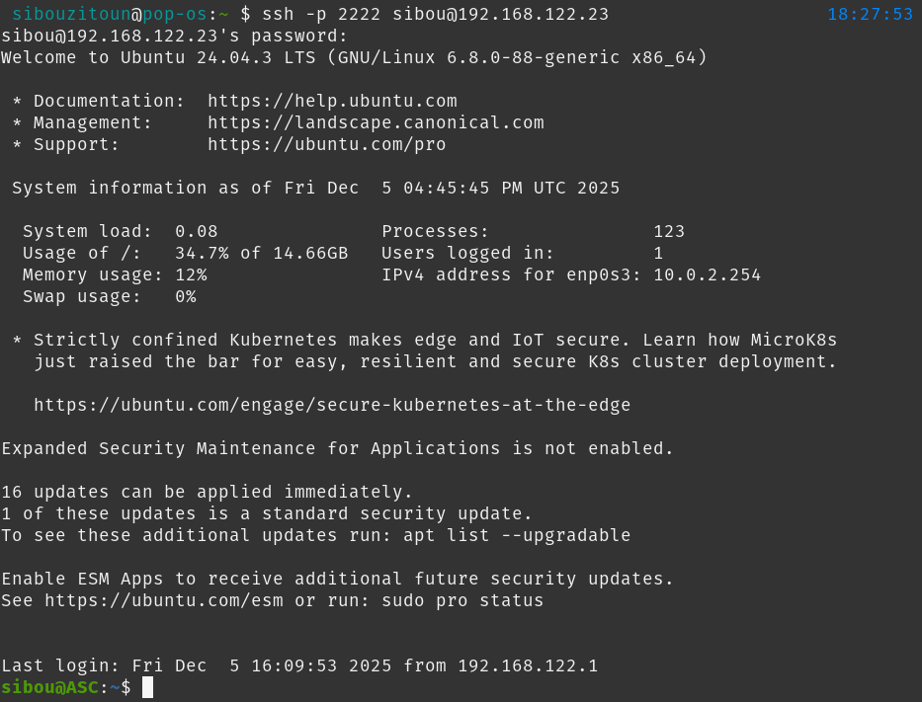This screenshot has width=922, height=702.
Task: Click the Swap usage 0% value
Action: (x=185, y=296)
